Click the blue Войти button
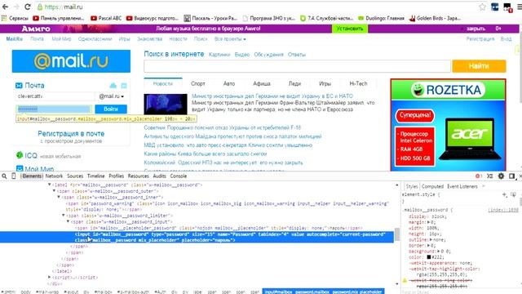This screenshot has height=294, width=522. (x=111, y=109)
